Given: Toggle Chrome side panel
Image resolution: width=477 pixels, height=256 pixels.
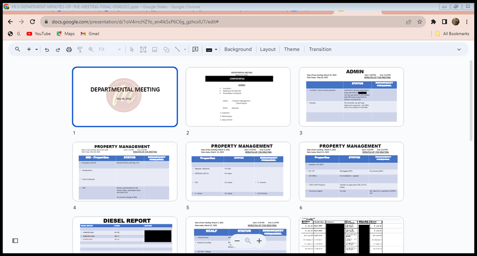Looking at the screenshot, I should (444, 22).
